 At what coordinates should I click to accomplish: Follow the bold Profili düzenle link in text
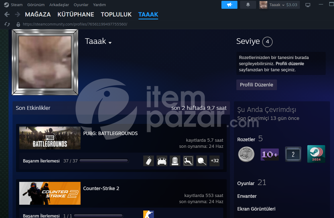click(290, 64)
